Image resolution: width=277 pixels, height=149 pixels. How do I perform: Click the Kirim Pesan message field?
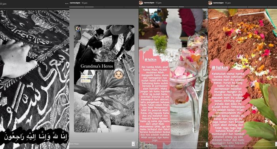100,144
